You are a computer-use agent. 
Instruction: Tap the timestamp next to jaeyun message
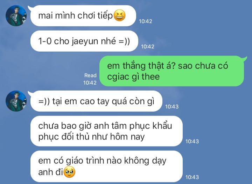click(x=148, y=47)
